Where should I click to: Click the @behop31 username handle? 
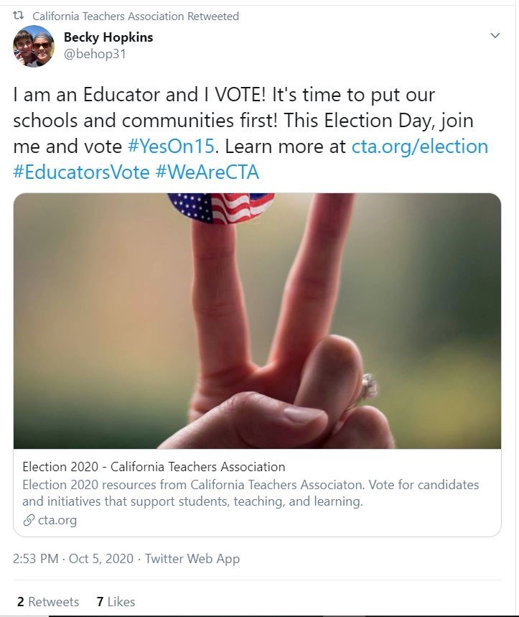coord(96,52)
